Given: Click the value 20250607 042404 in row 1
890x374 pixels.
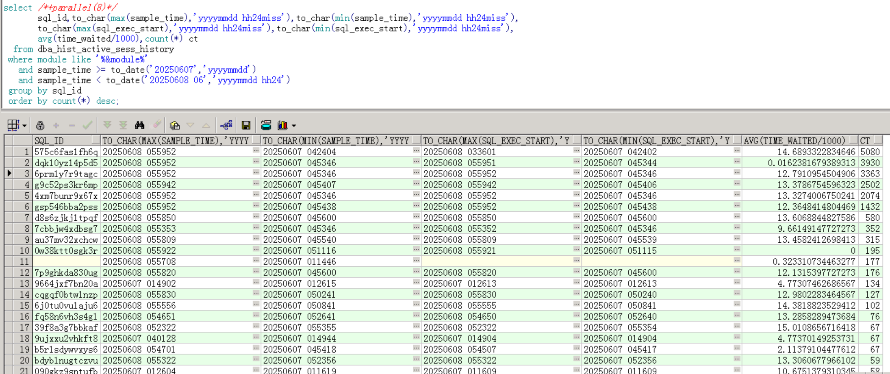Looking at the screenshot, I should click(300, 152).
